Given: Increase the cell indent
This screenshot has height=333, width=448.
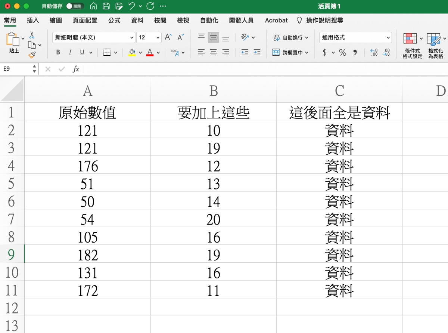Looking at the screenshot, I should pos(257,52).
